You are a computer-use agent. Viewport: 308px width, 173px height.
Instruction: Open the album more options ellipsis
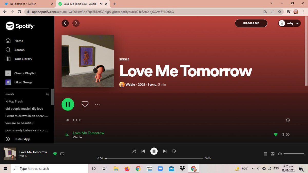98,104
